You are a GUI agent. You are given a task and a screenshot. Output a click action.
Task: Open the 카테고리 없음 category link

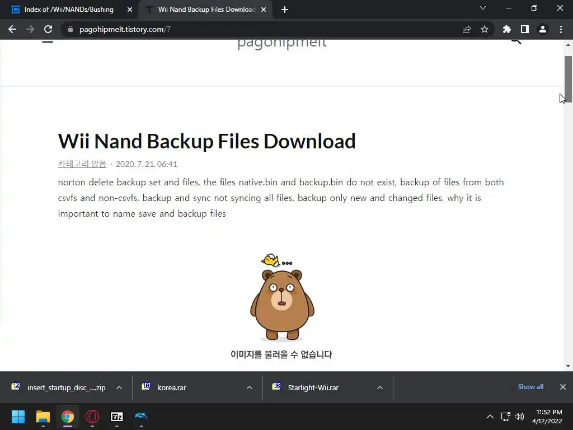click(x=82, y=164)
